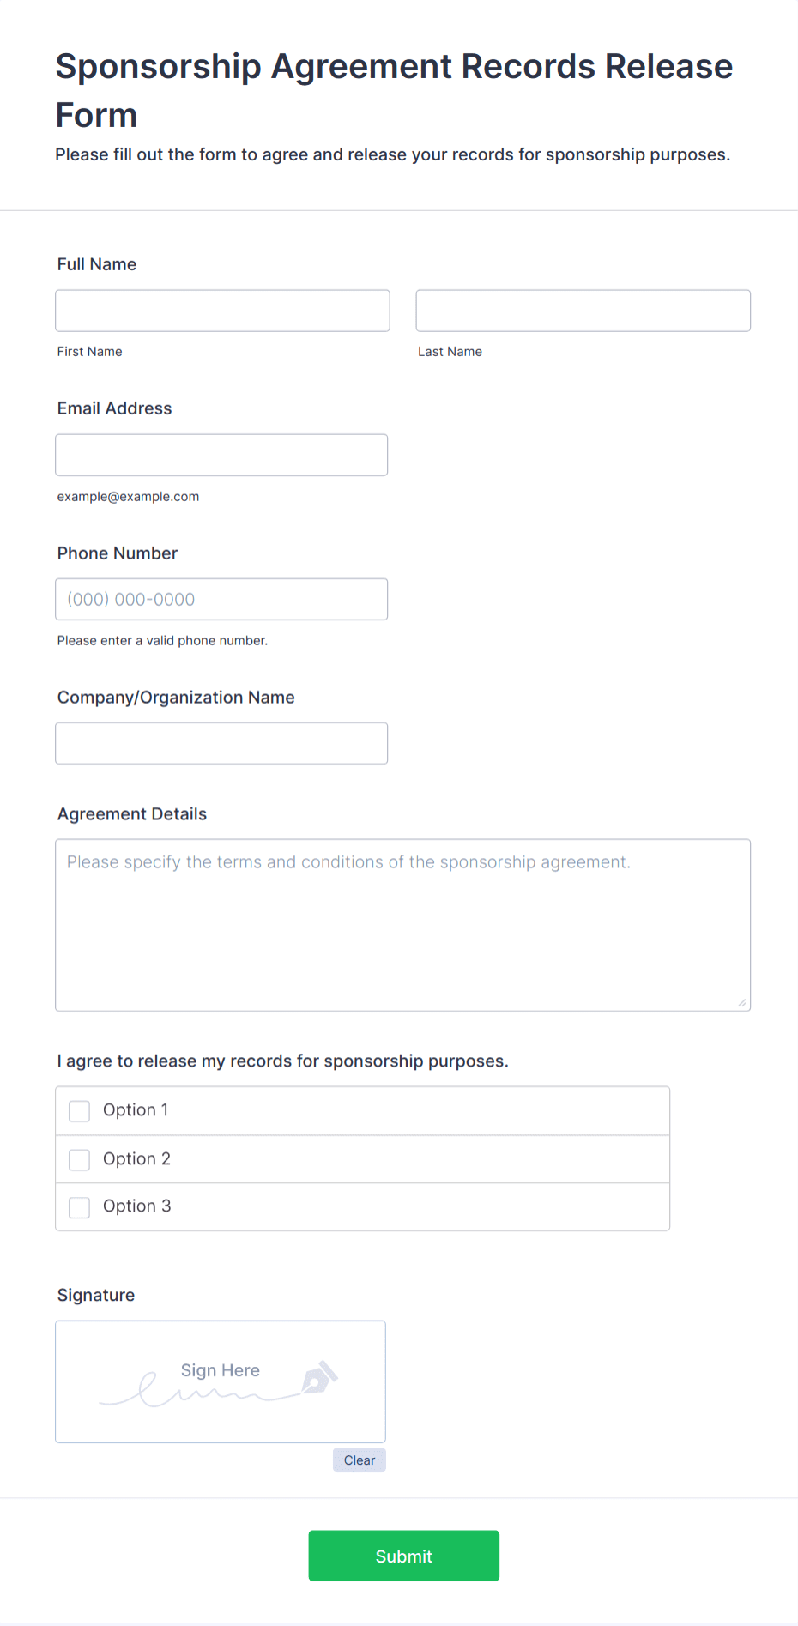The height and width of the screenshot is (1626, 798).
Task: Click the Option 2 row label
Action: (x=136, y=1158)
